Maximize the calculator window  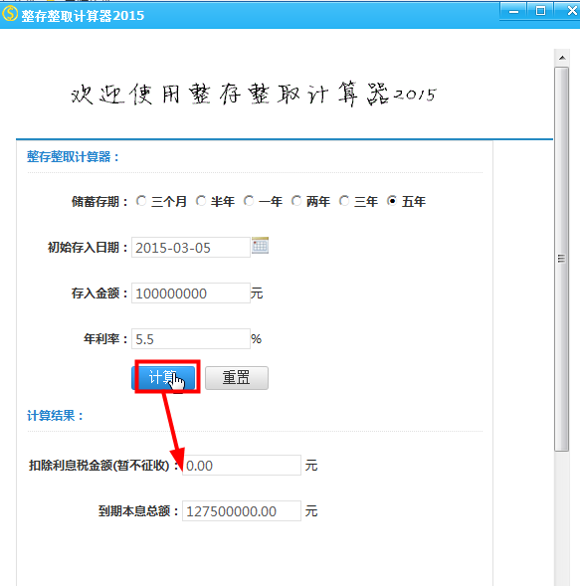click(540, 11)
